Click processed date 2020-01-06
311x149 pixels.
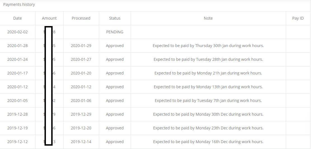(81, 100)
